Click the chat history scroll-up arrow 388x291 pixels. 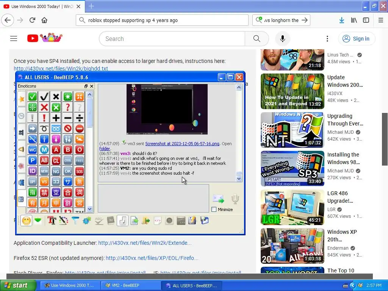239,87
